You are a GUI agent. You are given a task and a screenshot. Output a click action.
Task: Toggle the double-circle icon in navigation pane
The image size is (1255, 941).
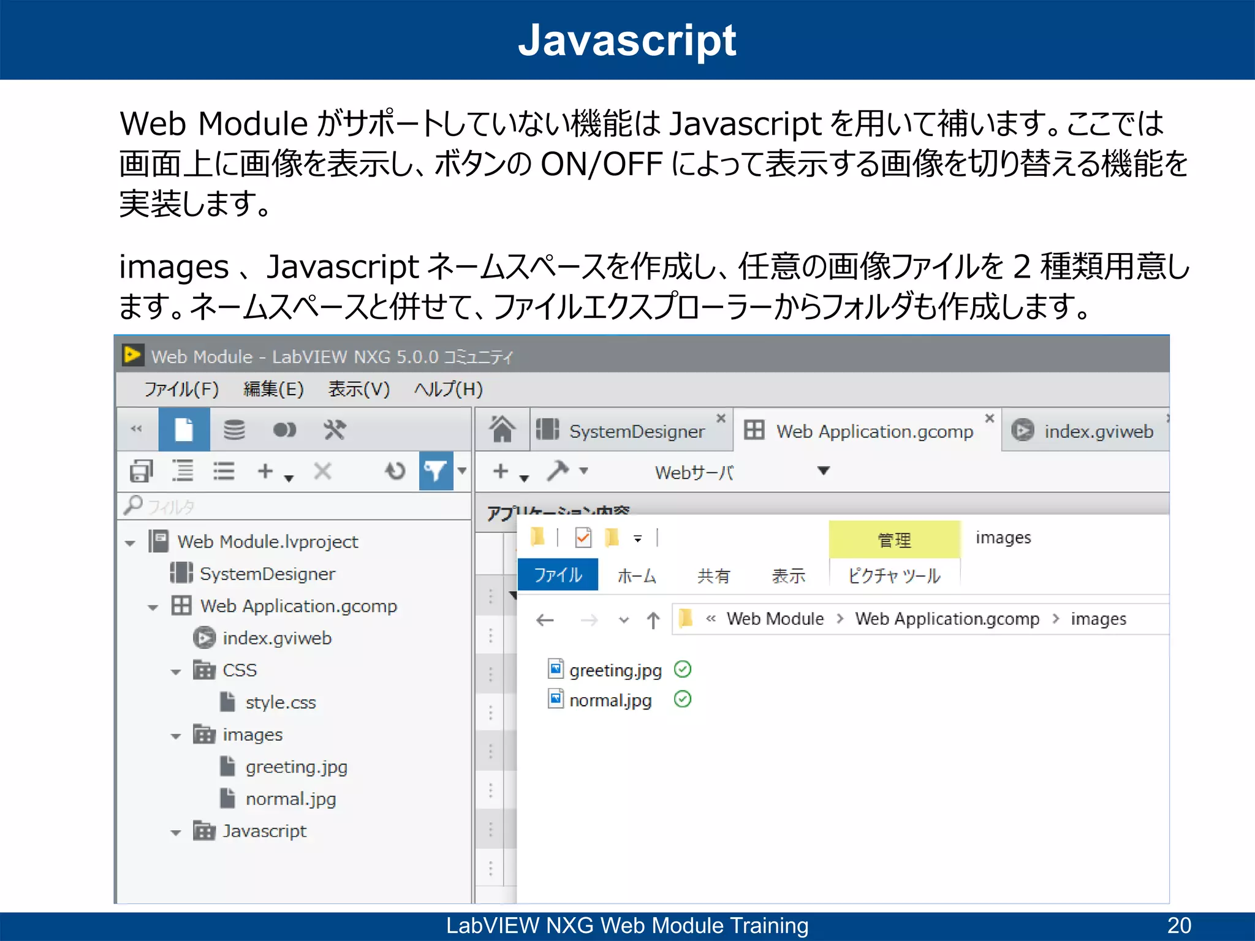pyautogui.click(x=284, y=430)
